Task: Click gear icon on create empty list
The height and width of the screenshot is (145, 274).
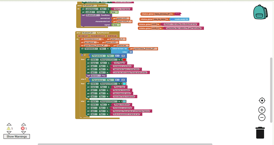Action: (173, 19)
